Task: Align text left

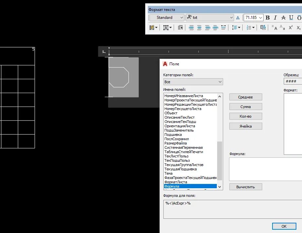Action: pyautogui.click(x=191, y=28)
